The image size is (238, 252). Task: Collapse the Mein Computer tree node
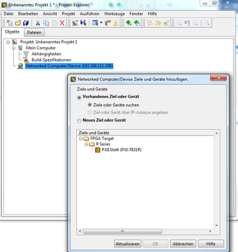click(x=14, y=48)
